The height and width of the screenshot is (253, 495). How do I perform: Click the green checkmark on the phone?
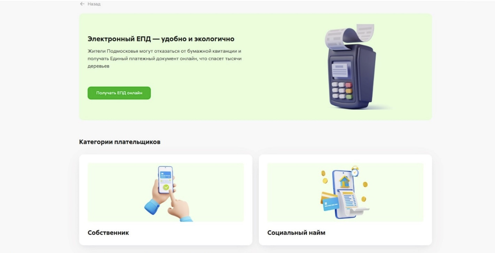coord(166,187)
